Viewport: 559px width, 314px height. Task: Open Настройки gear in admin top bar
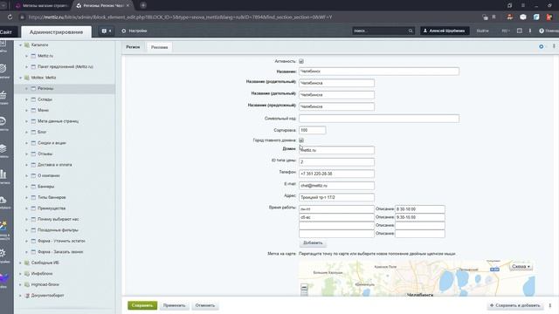(x=134, y=31)
